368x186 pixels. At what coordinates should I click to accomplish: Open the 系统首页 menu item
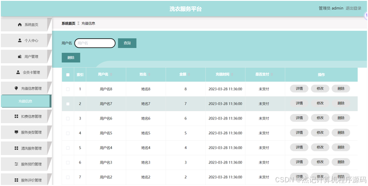(x=26, y=25)
